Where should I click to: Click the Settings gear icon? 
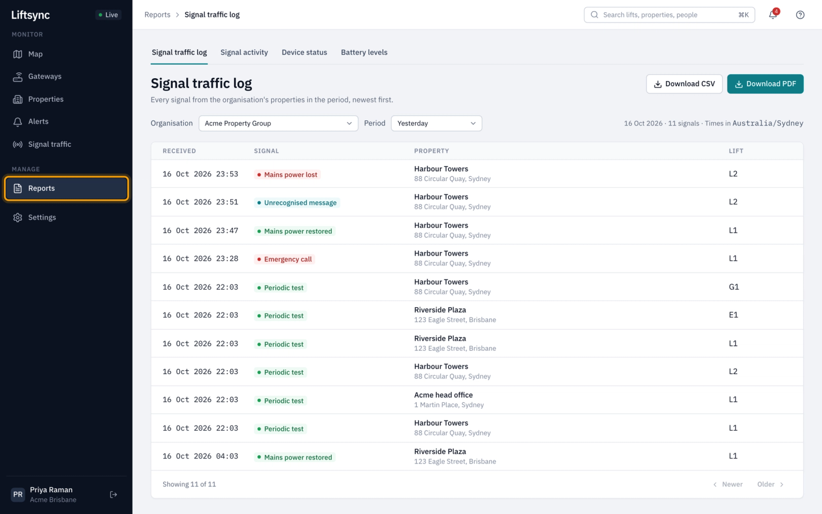pos(18,217)
